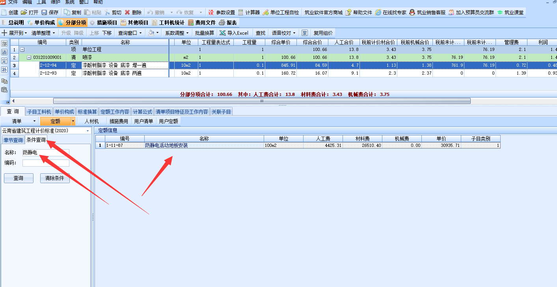Click 在线找专家 online expert icon

[x=378, y=12]
